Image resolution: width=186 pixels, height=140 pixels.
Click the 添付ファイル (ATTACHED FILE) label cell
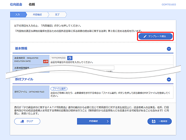31,92
